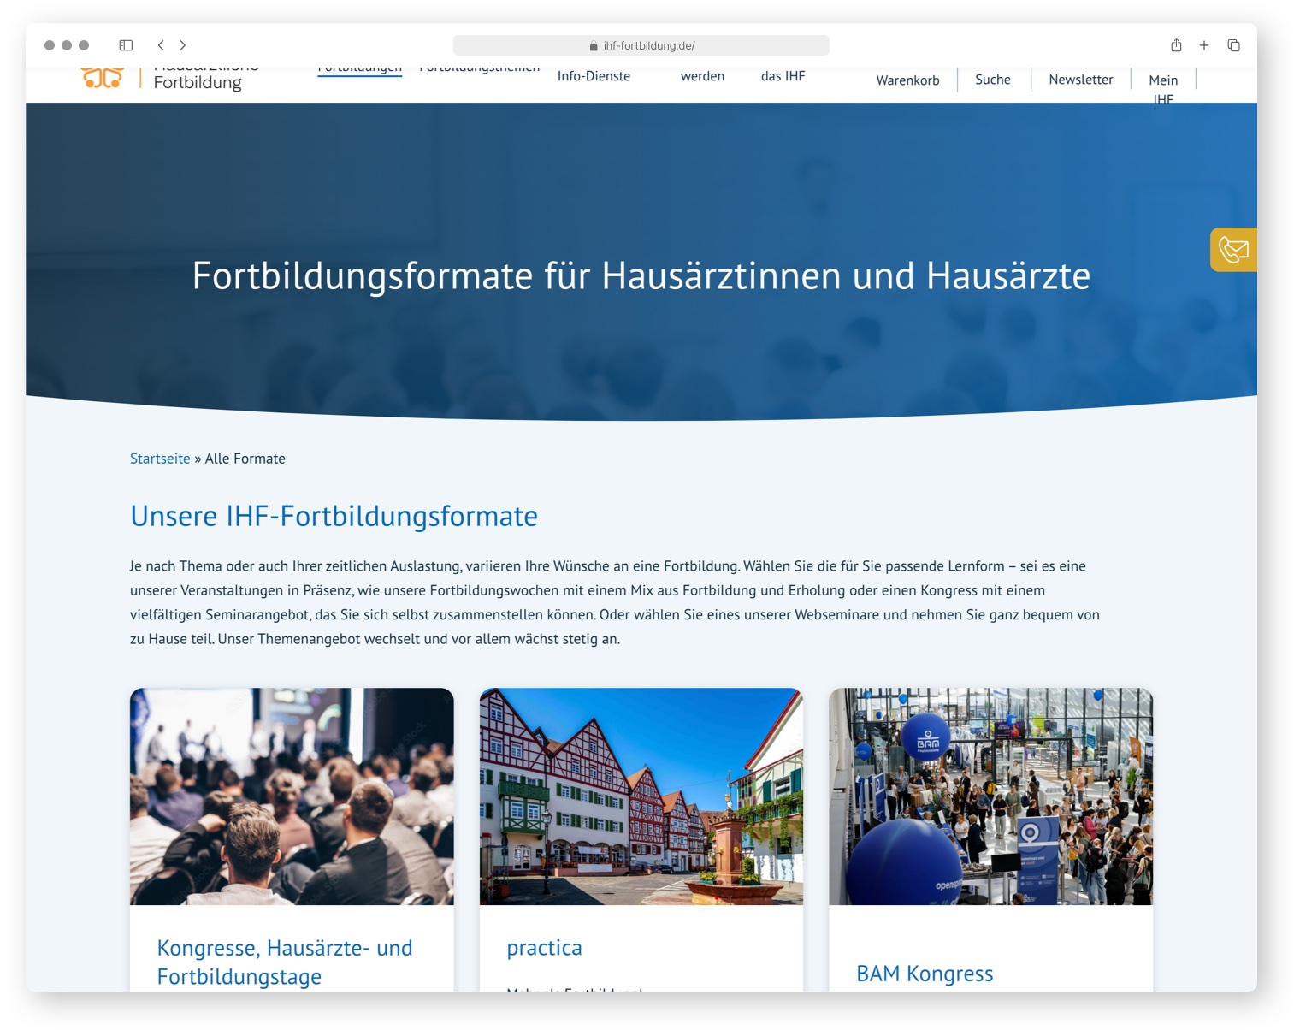Open the 'werden' navigation item
The height and width of the screenshot is (1030, 1300).
pyautogui.click(x=702, y=76)
